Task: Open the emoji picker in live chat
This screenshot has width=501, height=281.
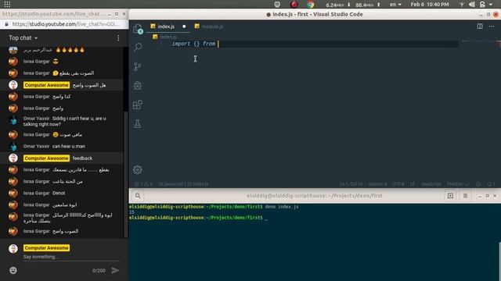Action: point(13,270)
